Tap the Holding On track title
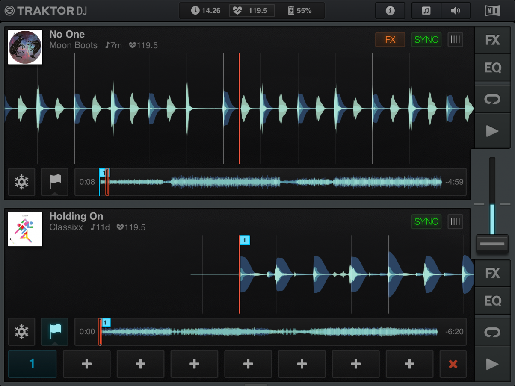The height and width of the screenshot is (386, 515). click(x=76, y=216)
